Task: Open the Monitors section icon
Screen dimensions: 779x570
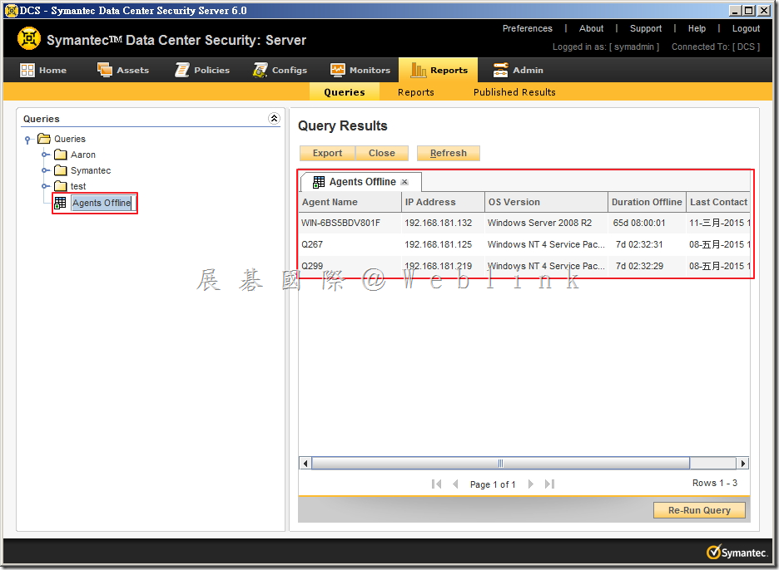Action: 338,70
